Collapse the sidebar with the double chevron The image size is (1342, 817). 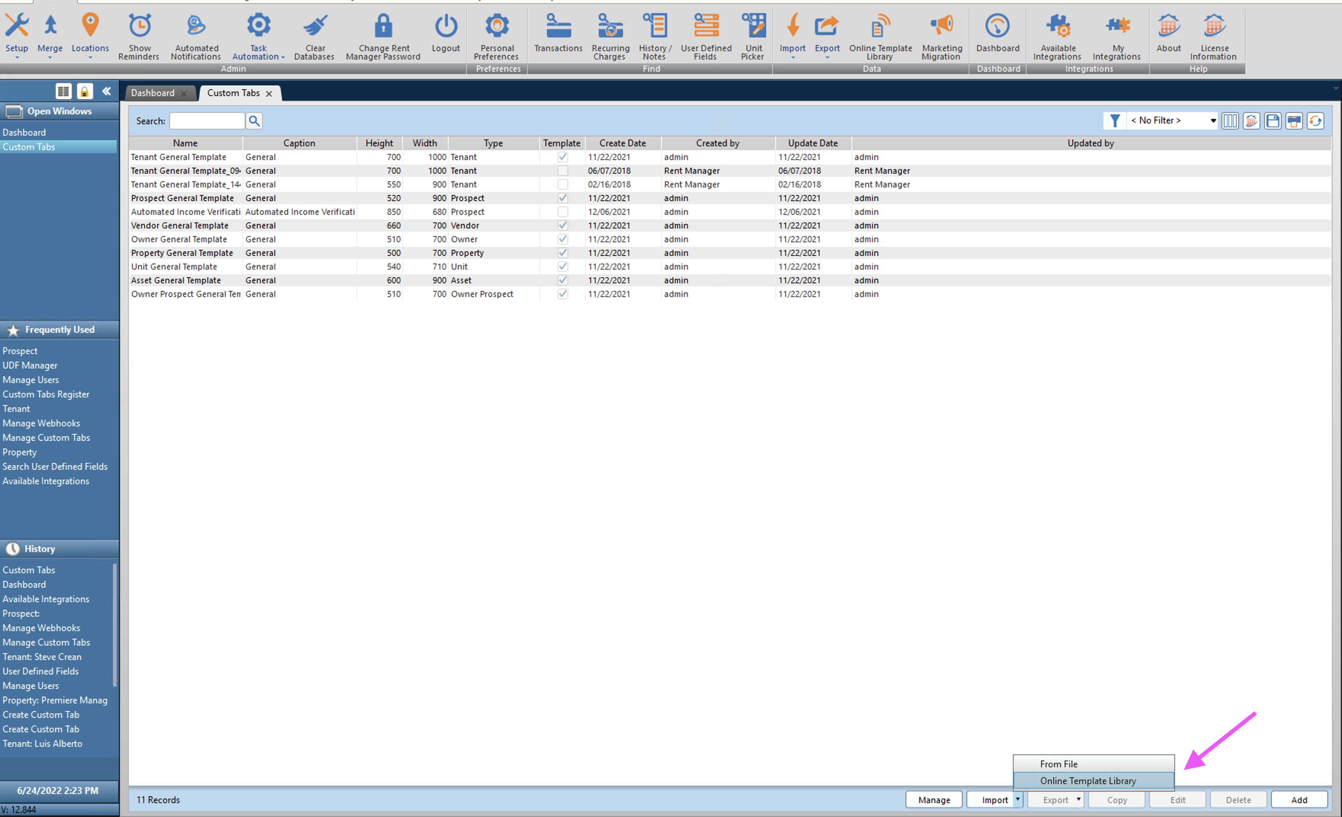[107, 91]
